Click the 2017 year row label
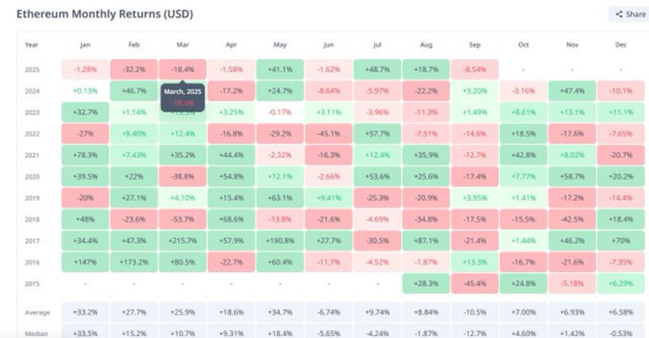Screen dimensions: 649x338 [32, 241]
